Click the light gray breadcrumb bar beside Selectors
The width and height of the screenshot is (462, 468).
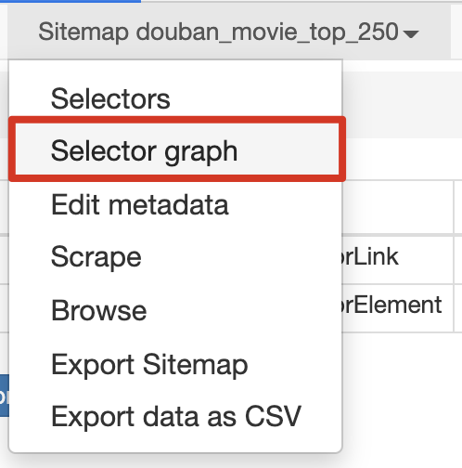click(402, 105)
